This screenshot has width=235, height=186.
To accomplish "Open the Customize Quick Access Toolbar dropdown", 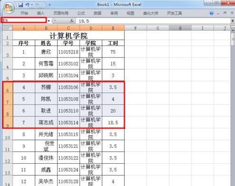I will click(50, 5).
